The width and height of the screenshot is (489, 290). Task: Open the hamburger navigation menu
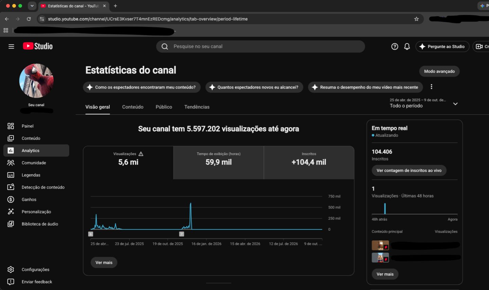coord(11,46)
